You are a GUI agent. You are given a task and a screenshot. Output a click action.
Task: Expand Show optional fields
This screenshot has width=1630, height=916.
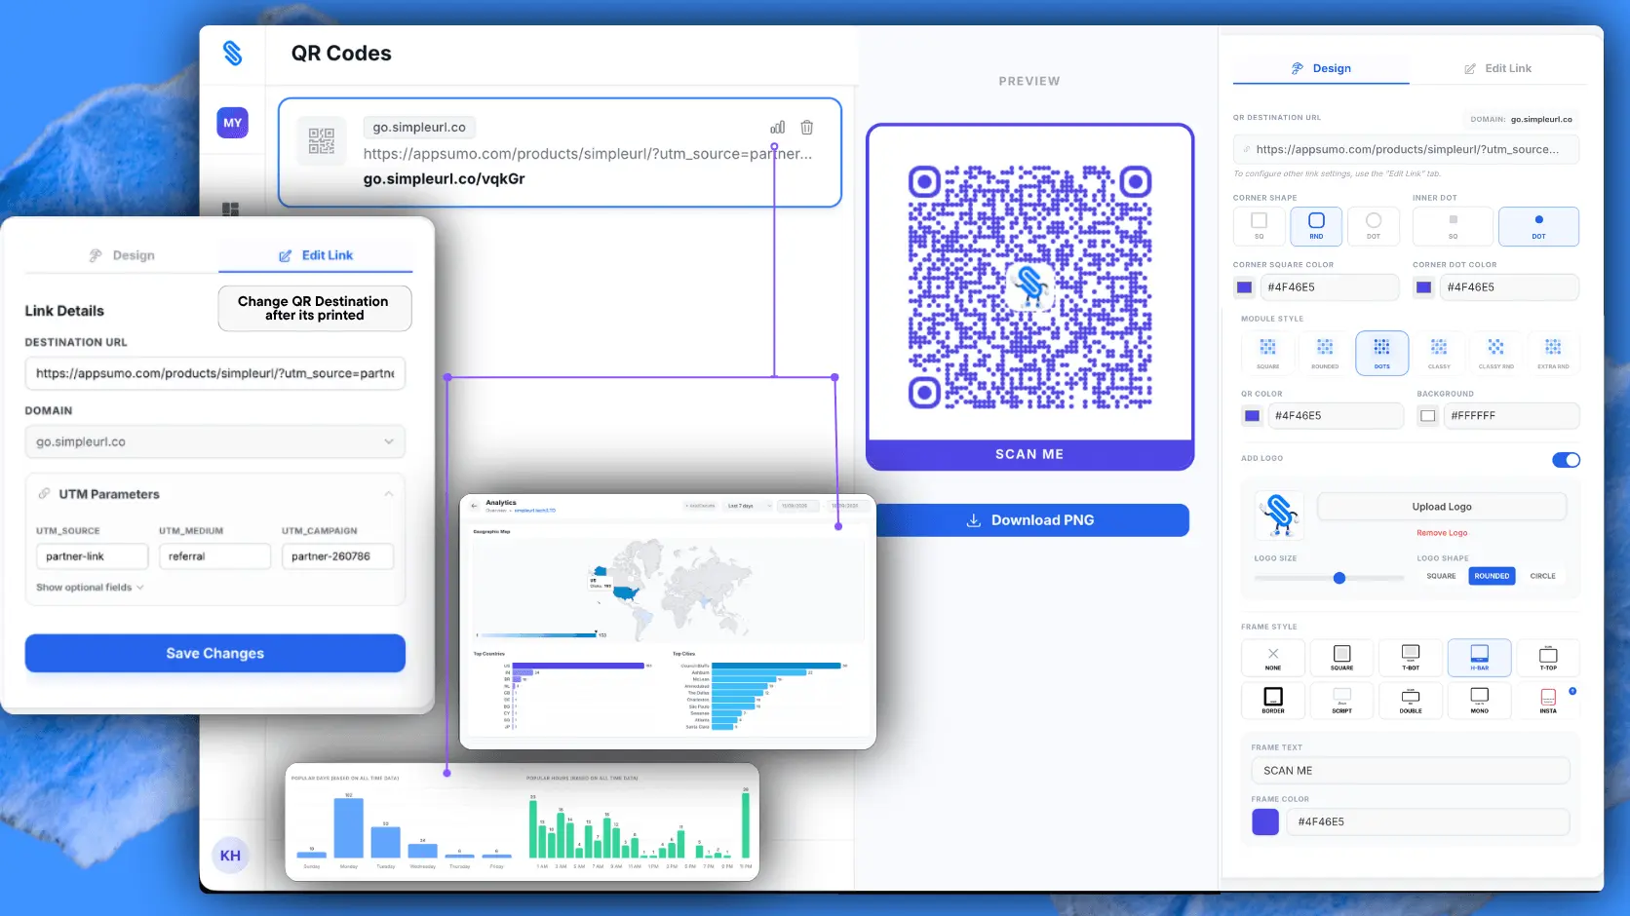point(90,588)
